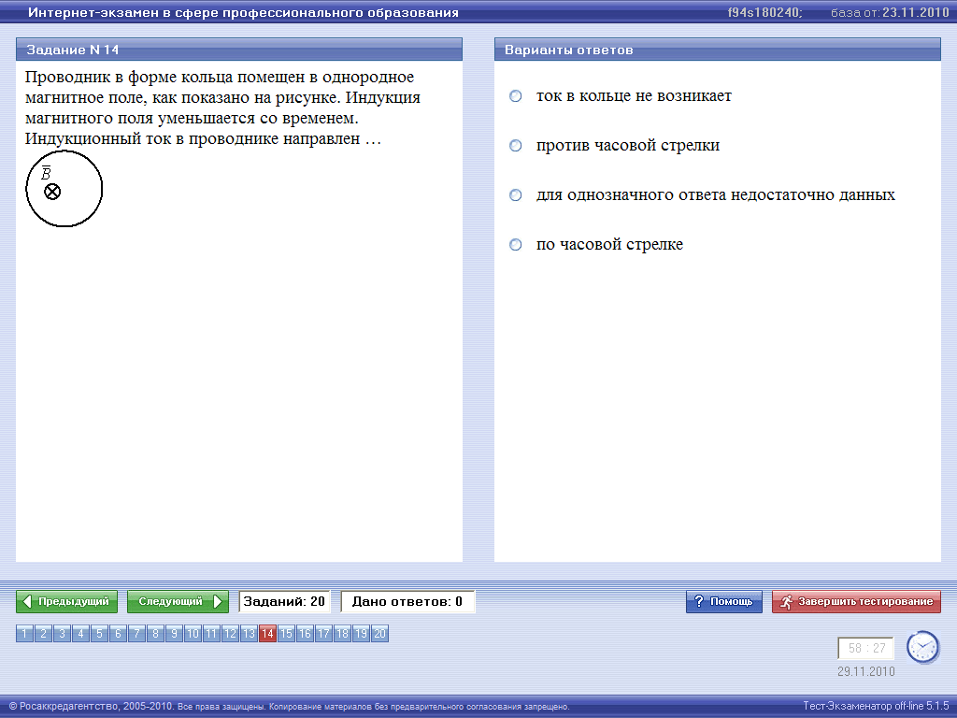Go to next question with Следующий button
The height and width of the screenshot is (718, 957).
coord(178,601)
